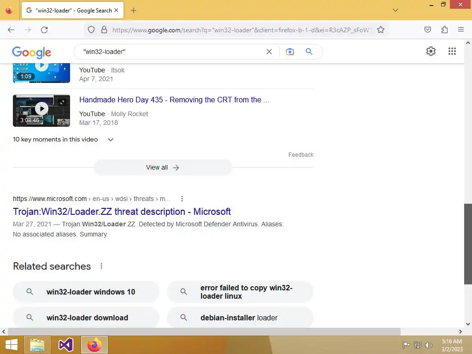The image size is (472, 354).
Task: Click the Firefox address bar URL
Action: (x=241, y=30)
